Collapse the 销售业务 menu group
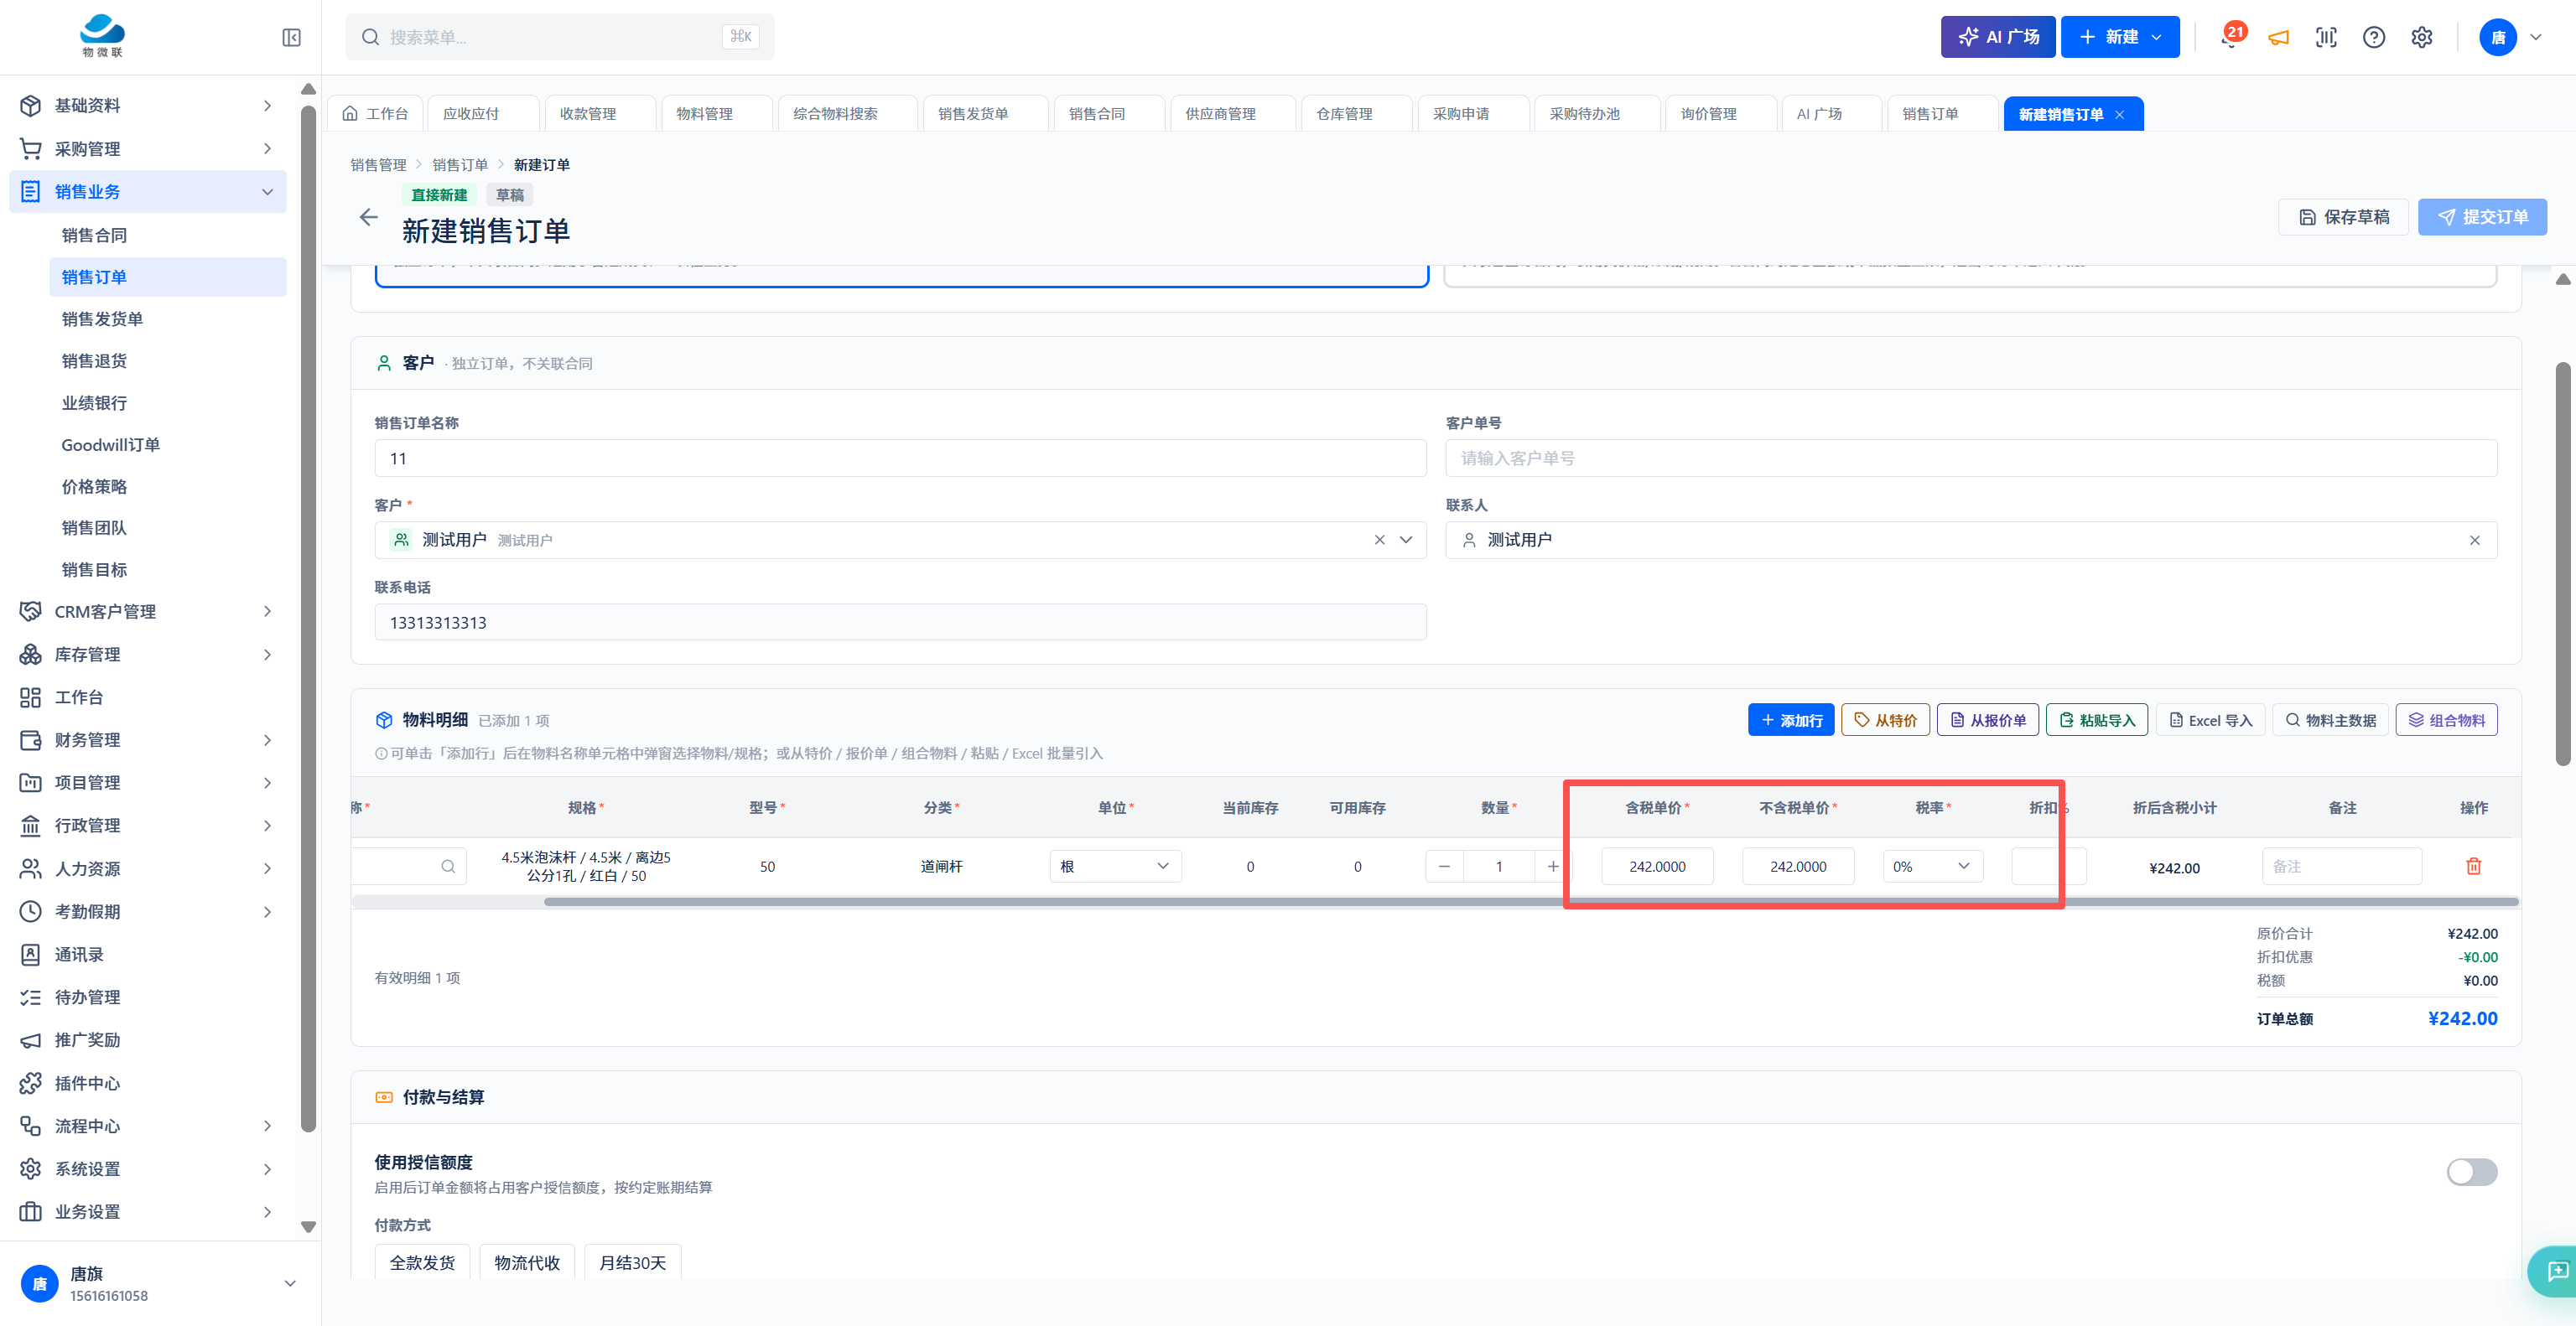Screen dimensions: 2576x1326 148,192
